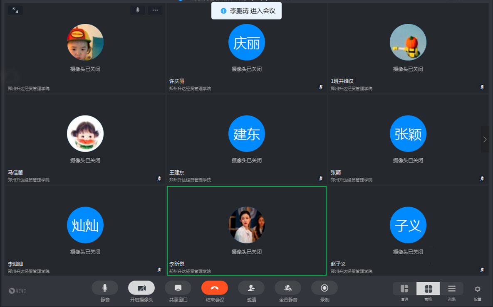
Task: Open three-dot menu on first tile
Action: [155, 10]
